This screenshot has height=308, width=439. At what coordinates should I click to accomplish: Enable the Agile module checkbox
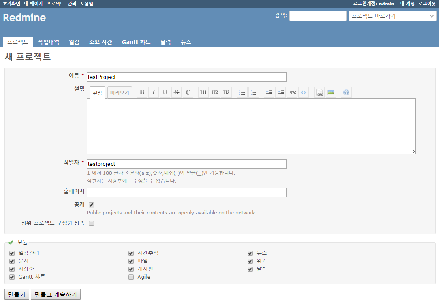point(131,277)
